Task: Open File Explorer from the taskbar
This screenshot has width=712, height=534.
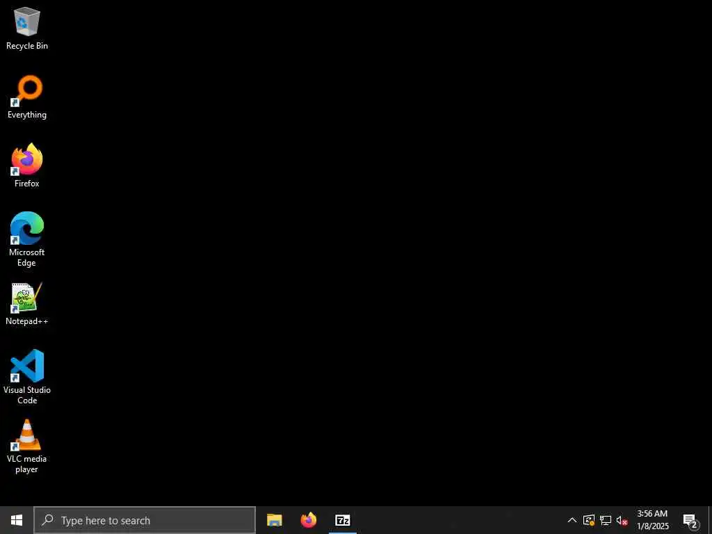Action: tap(274, 520)
